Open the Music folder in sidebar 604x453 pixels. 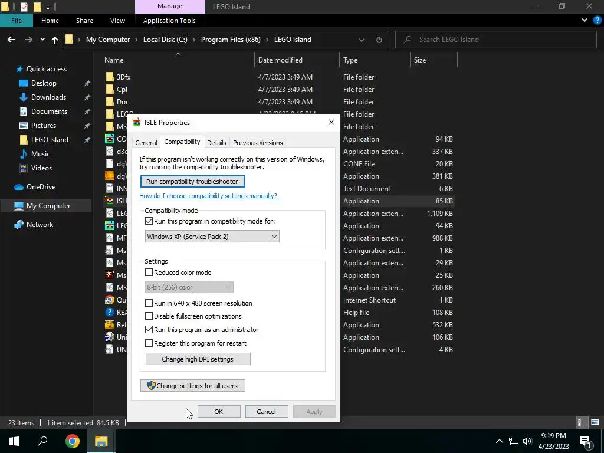pyautogui.click(x=41, y=154)
